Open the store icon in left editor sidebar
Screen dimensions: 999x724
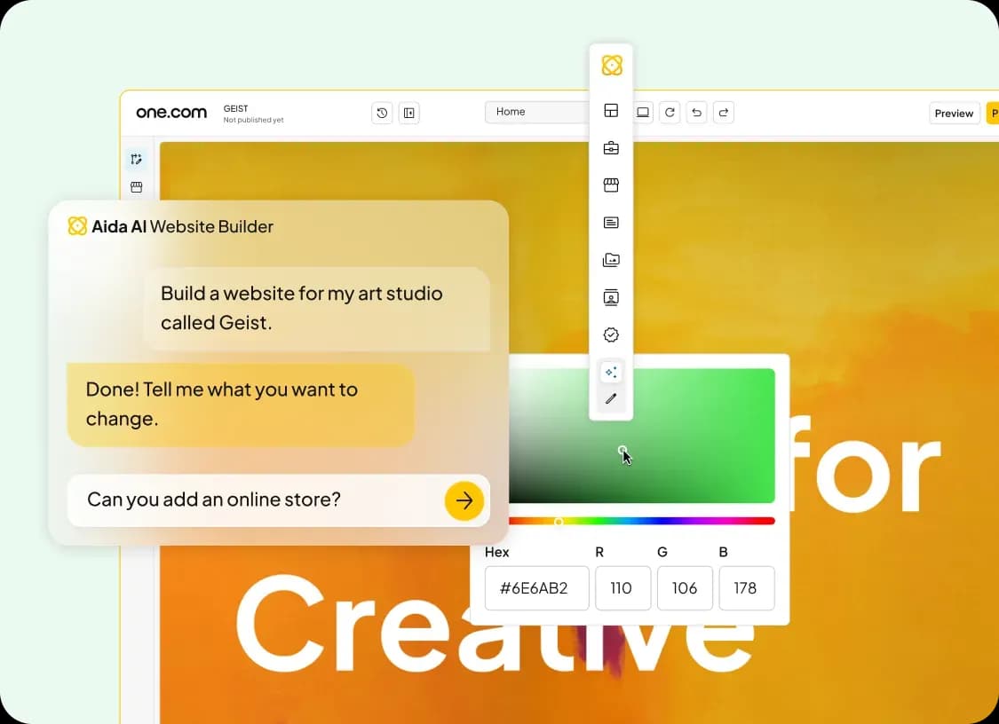click(137, 187)
